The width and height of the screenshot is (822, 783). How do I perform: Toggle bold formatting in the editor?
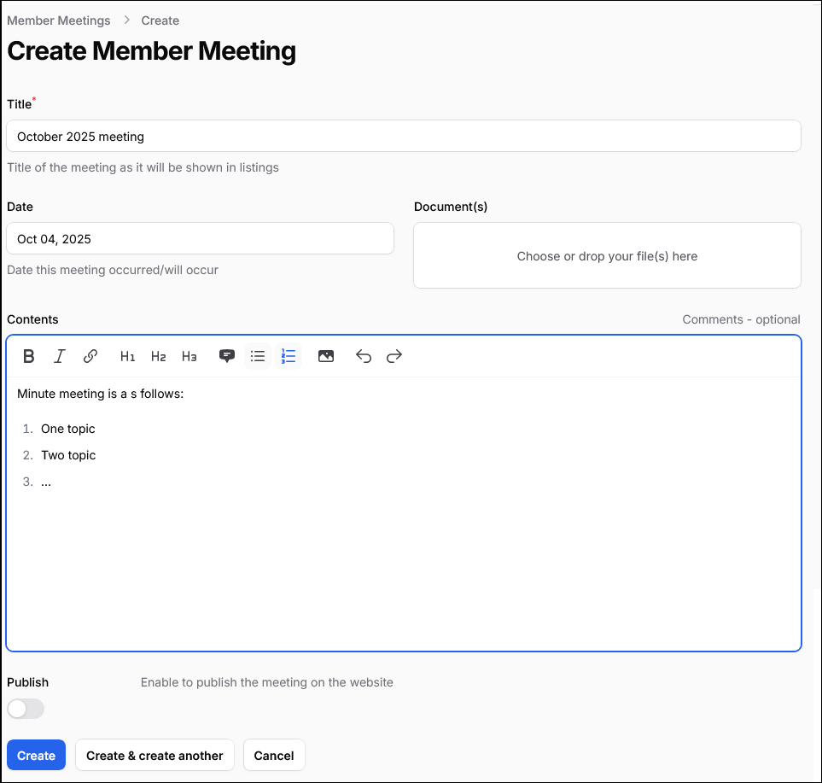(x=29, y=356)
